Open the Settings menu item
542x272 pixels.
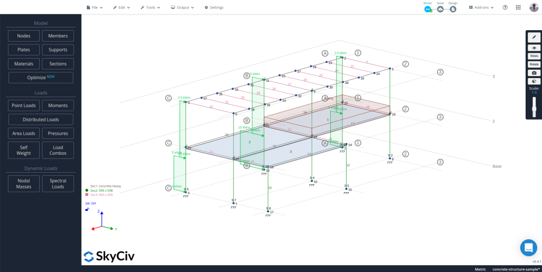(213, 7)
